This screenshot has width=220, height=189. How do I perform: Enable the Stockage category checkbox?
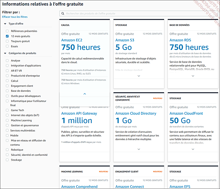tap(7, 160)
